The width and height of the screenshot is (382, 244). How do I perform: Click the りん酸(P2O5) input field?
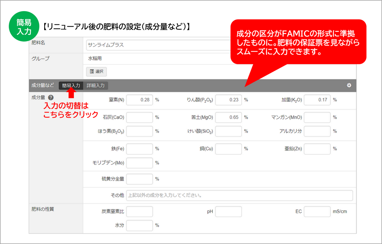(228, 100)
